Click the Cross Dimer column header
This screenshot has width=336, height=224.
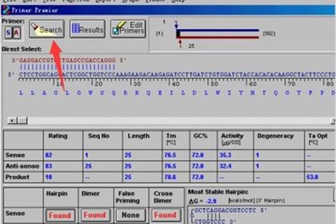point(163,197)
